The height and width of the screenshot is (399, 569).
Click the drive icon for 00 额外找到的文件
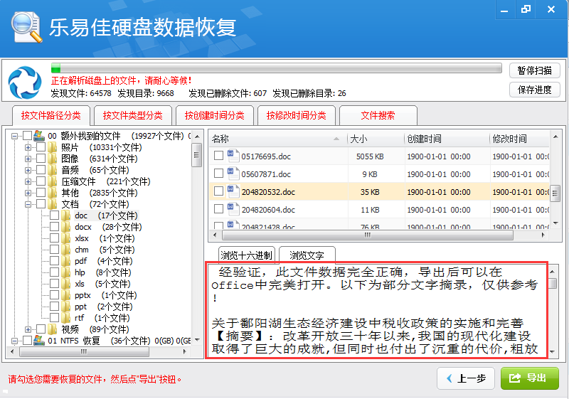coord(40,136)
